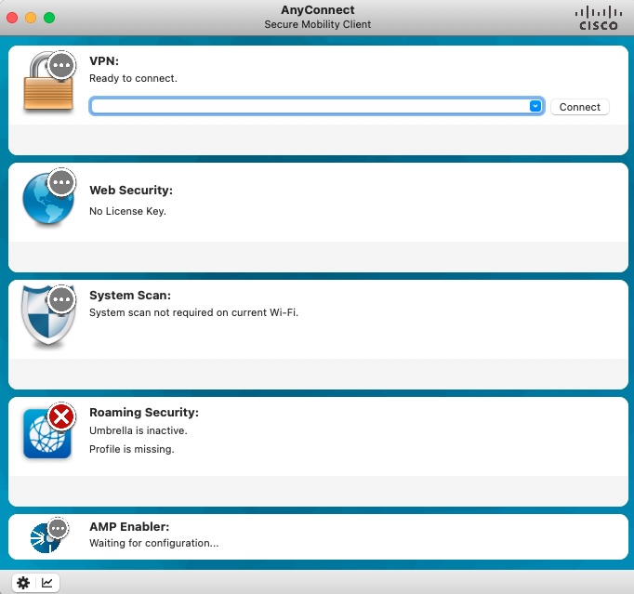This screenshot has width=634, height=594.
Task: Open settings with the gear icon
Action: click(x=23, y=583)
